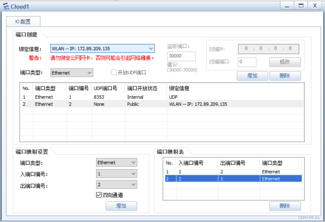Open the 绑定信息 WLAN dropdown
The width and height of the screenshot is (325, 222).
(102, 49)
